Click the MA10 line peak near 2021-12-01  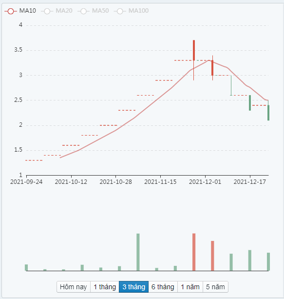pos(209,60)
